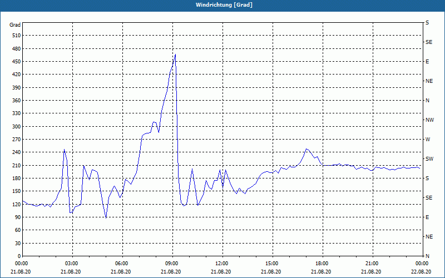Select the 450 degree axis label

[x=17, y=62]
